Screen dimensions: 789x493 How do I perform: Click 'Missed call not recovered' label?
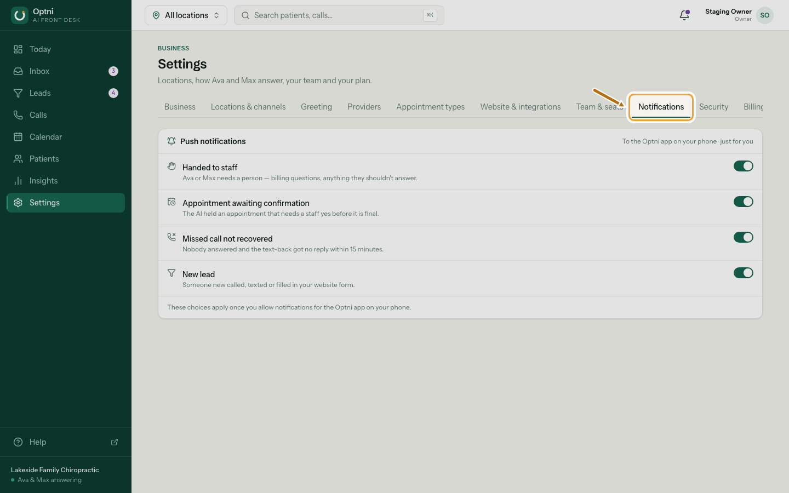coord(227,239)
